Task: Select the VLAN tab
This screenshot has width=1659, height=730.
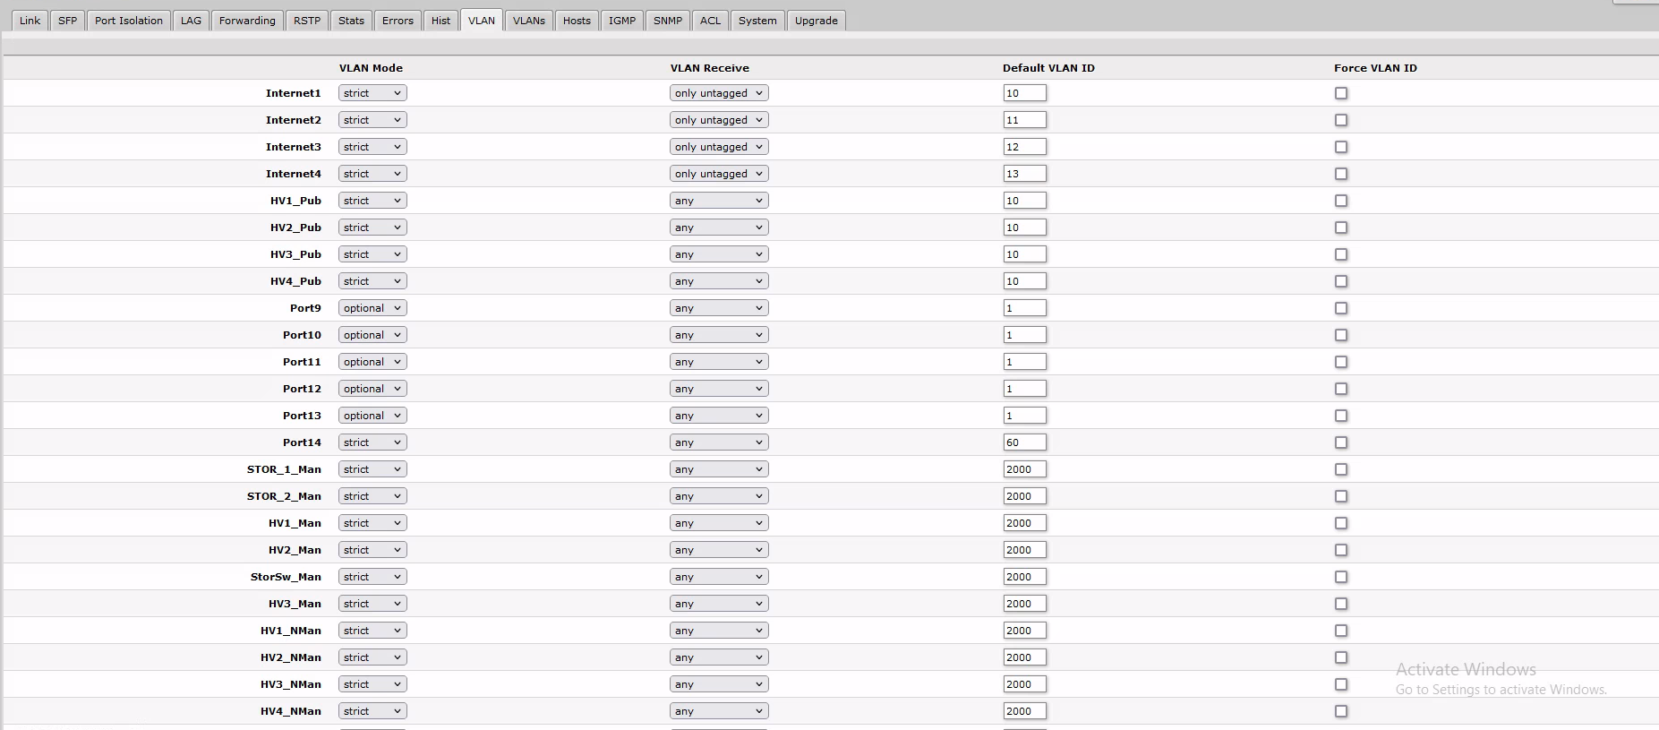Action: pos(482,21)
